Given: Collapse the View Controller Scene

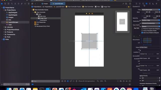Looking at the screenshot, I should [31, 10].
